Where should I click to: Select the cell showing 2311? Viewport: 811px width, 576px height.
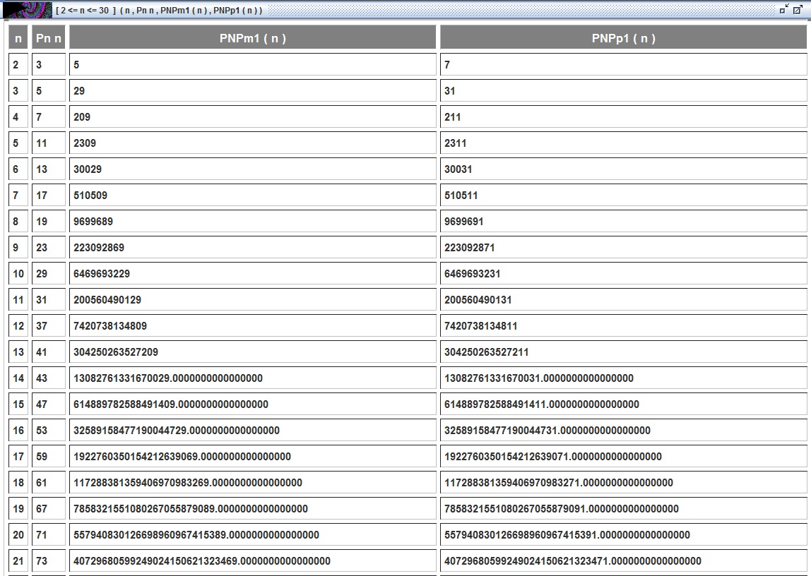pyautogui.click(x=623, y=143)
